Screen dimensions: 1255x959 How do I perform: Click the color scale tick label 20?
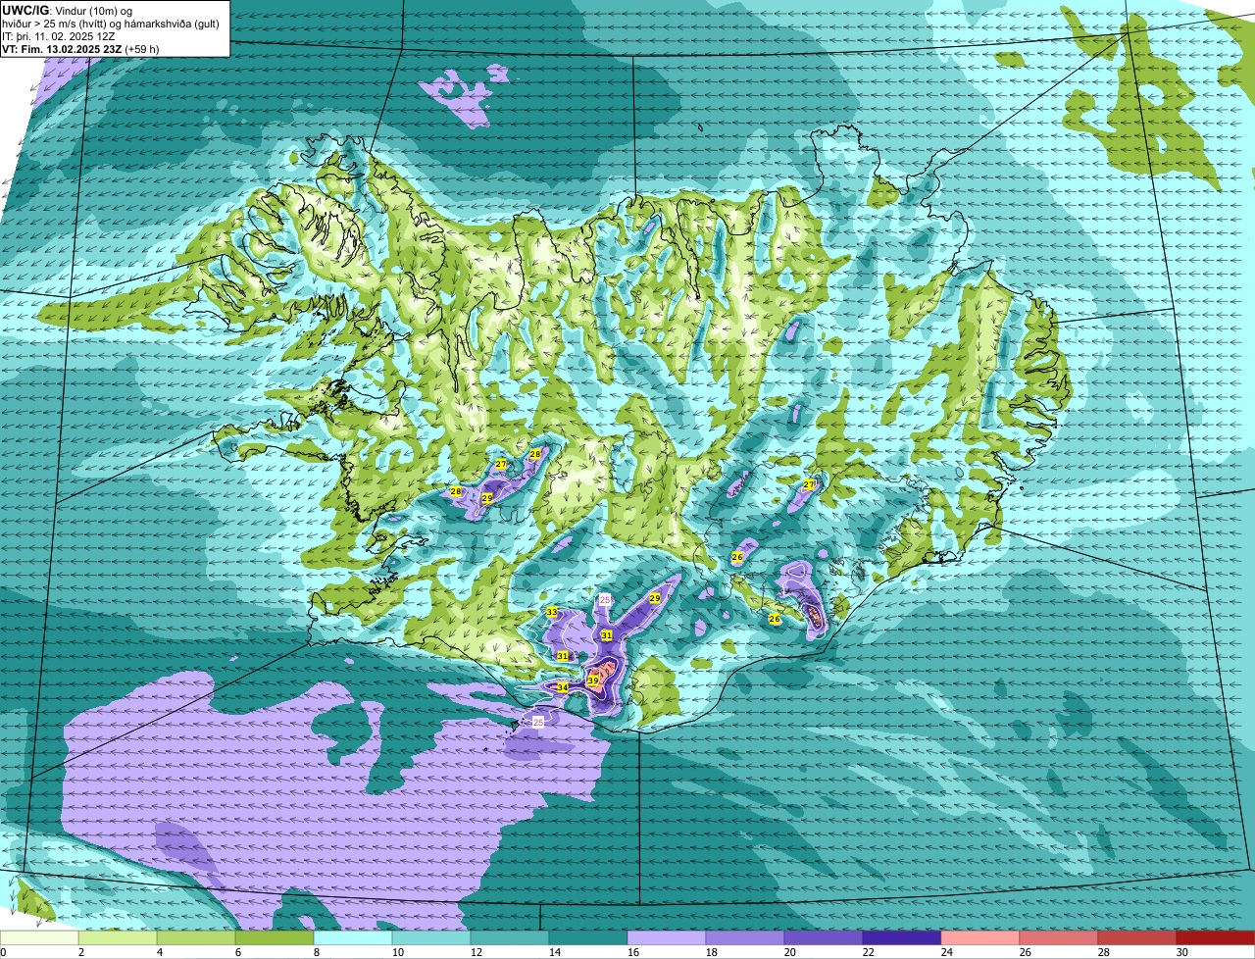click(790, 952)
